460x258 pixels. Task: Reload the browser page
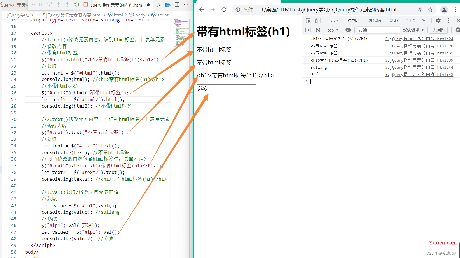(224, 10)
